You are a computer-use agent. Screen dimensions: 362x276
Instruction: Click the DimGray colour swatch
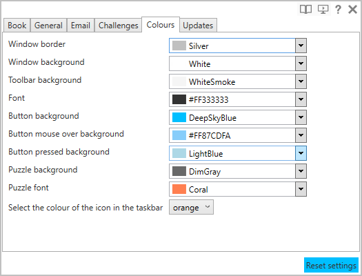tap(179, 171)
